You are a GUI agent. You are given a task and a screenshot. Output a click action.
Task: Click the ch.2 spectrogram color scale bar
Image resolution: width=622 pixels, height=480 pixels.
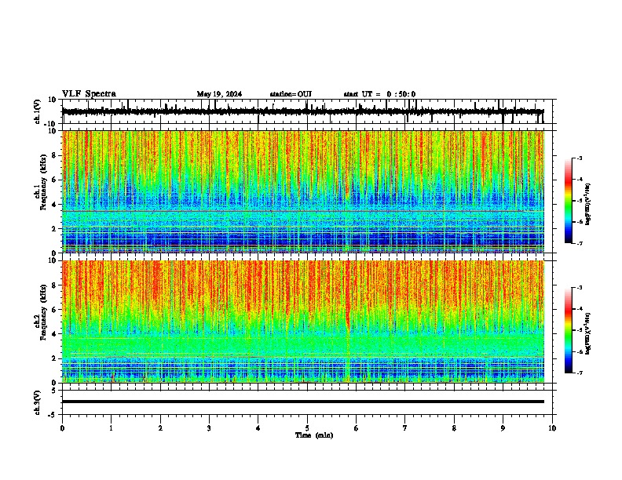(568, 330)
